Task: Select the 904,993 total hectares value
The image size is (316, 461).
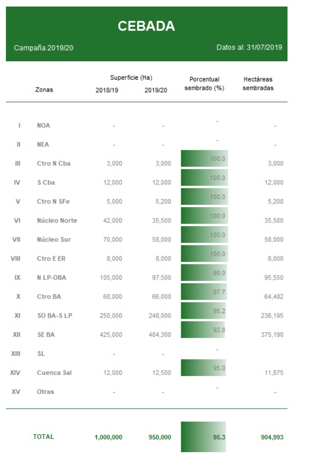Action: (272, 437)
